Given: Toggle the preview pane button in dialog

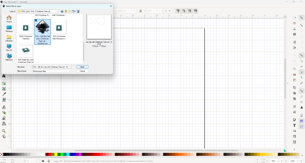Looking at the screenshot, I should pos(78,12).
